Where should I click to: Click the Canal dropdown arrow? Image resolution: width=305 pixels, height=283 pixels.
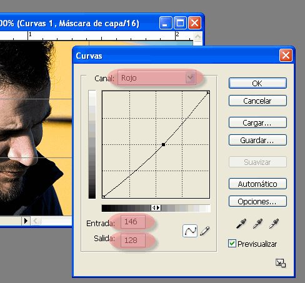(x=190, y=77)
